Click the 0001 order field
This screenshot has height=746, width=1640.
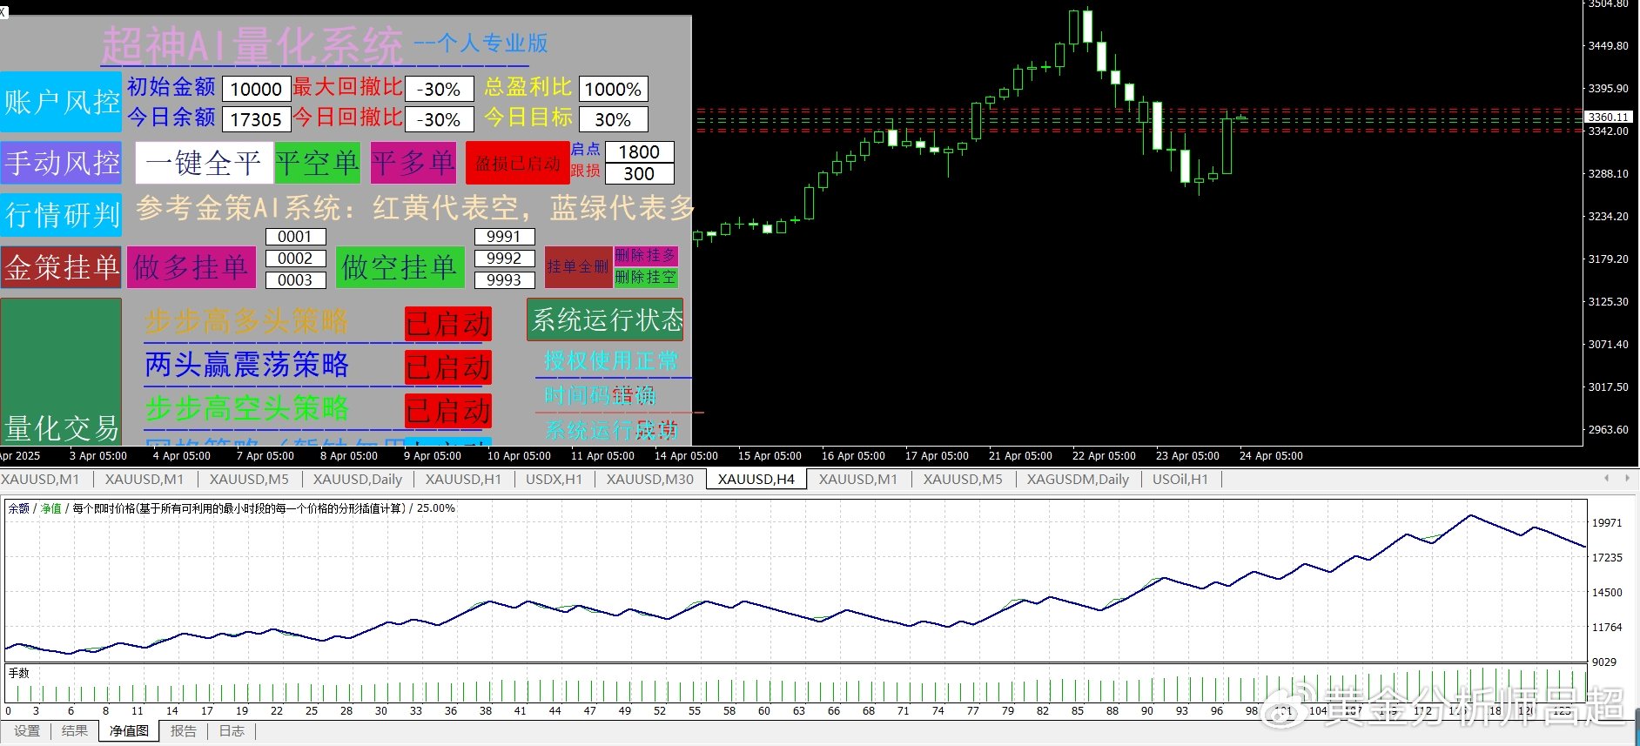(x=295, y=237)
